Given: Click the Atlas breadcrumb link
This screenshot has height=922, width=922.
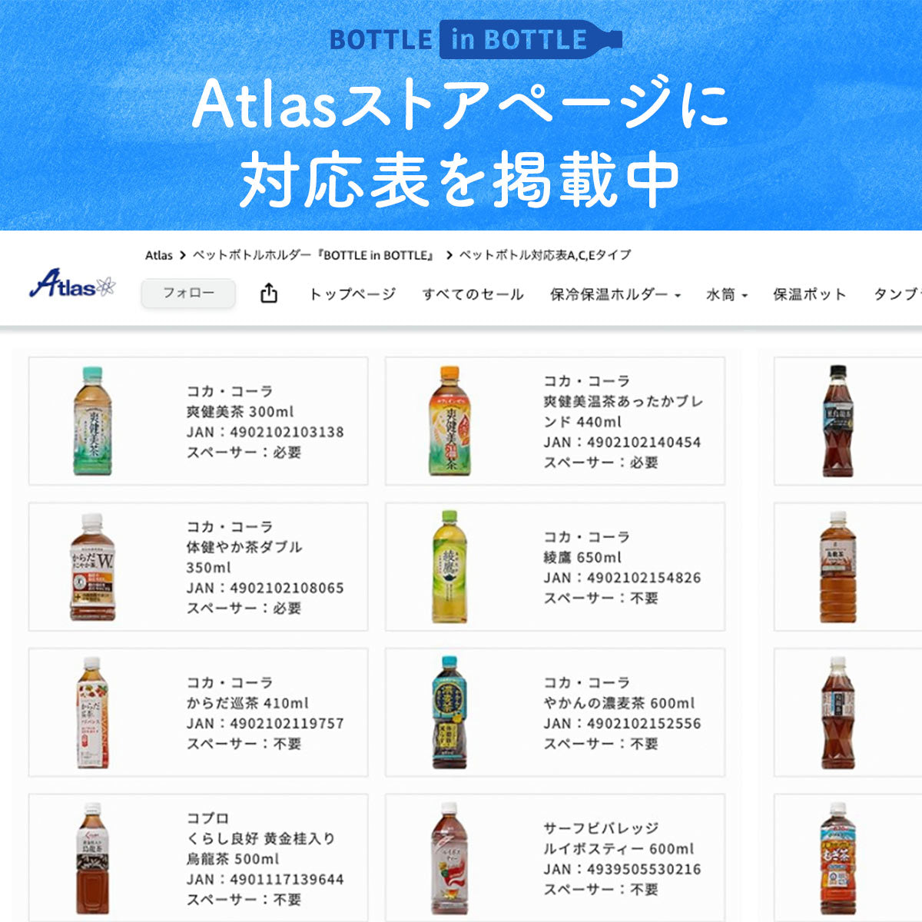Looking at the screenshot, I should pos(159,255).
